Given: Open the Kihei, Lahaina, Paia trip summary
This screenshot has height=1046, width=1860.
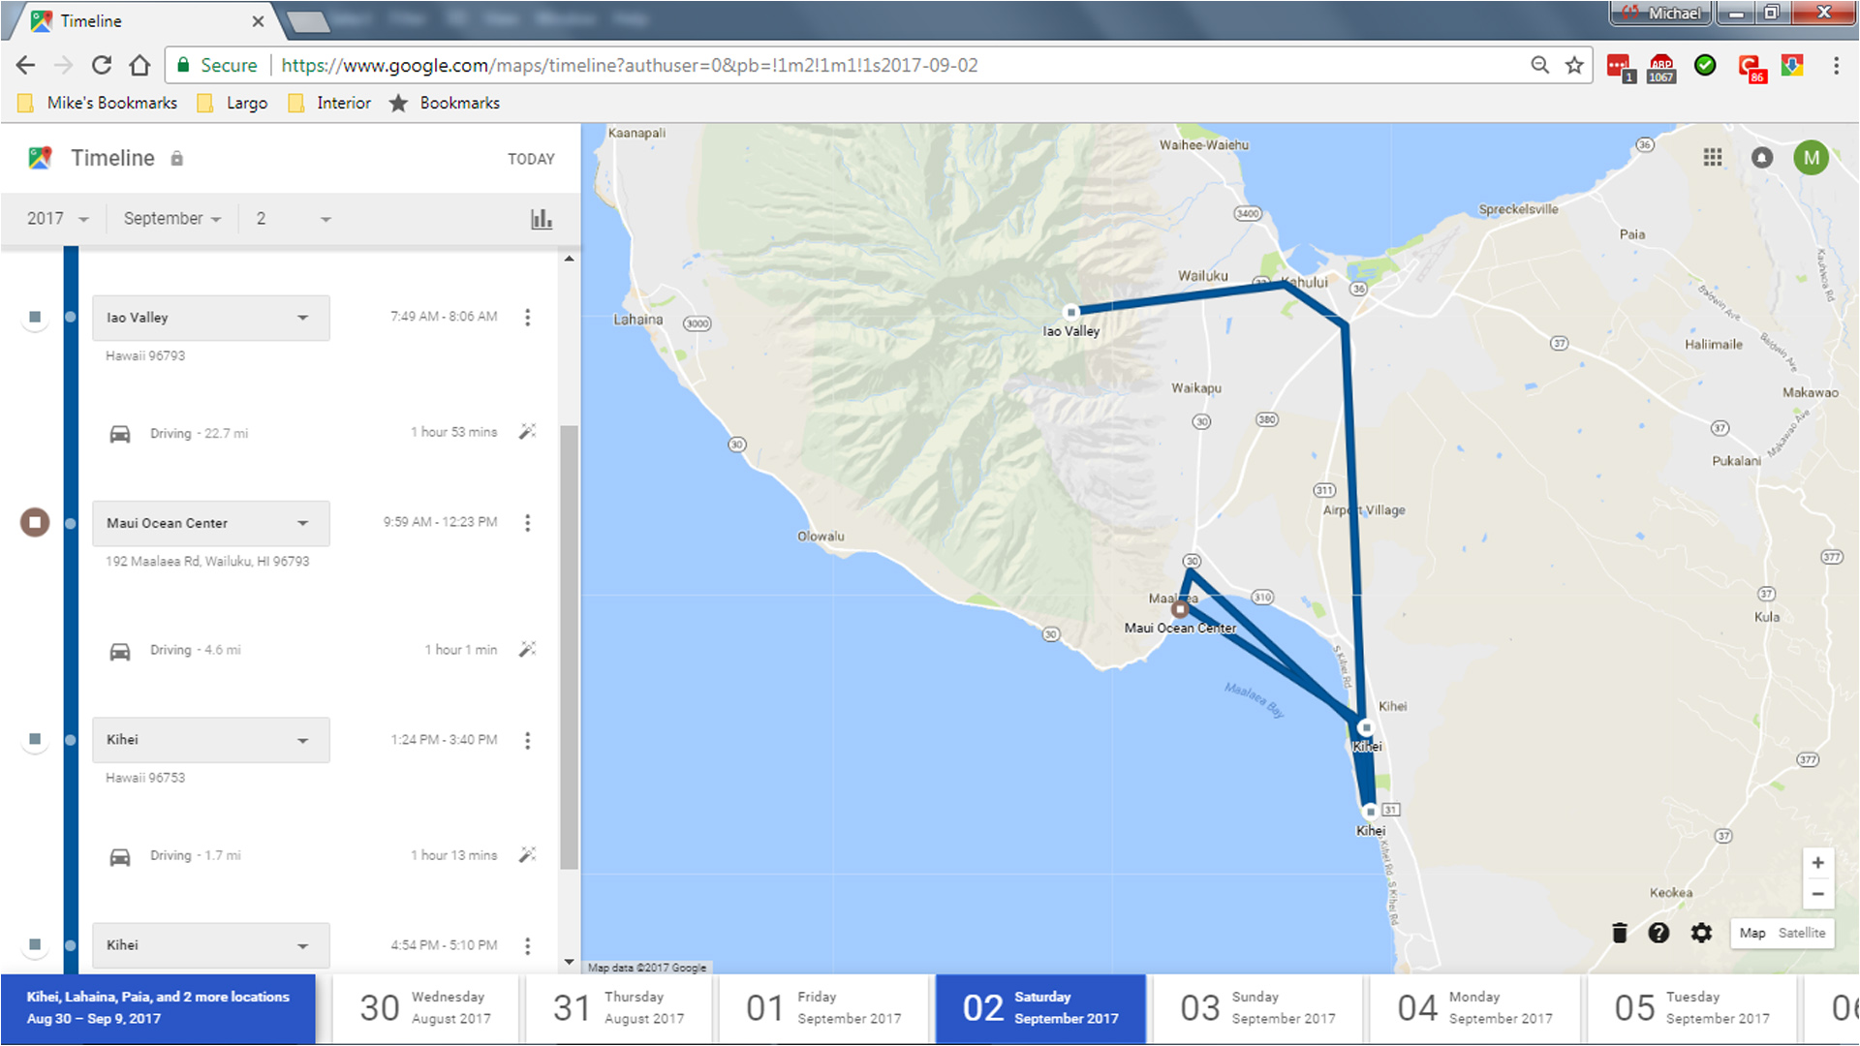Looking at the screenshot, I should tap(158, 1008).
